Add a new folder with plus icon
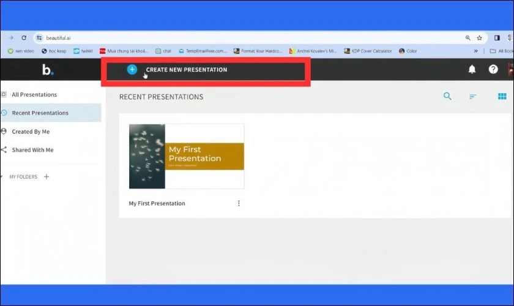 (47, 177)
